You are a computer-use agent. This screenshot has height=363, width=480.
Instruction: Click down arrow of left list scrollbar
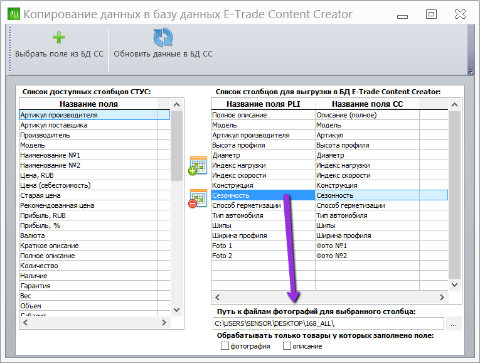[177, 310]
